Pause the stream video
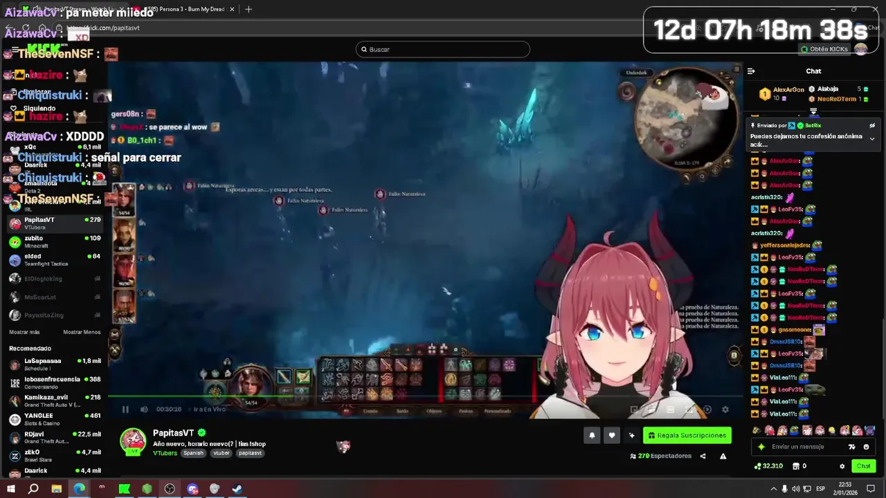This screenshot has height=498, width=886. click(x=125, y=409)
